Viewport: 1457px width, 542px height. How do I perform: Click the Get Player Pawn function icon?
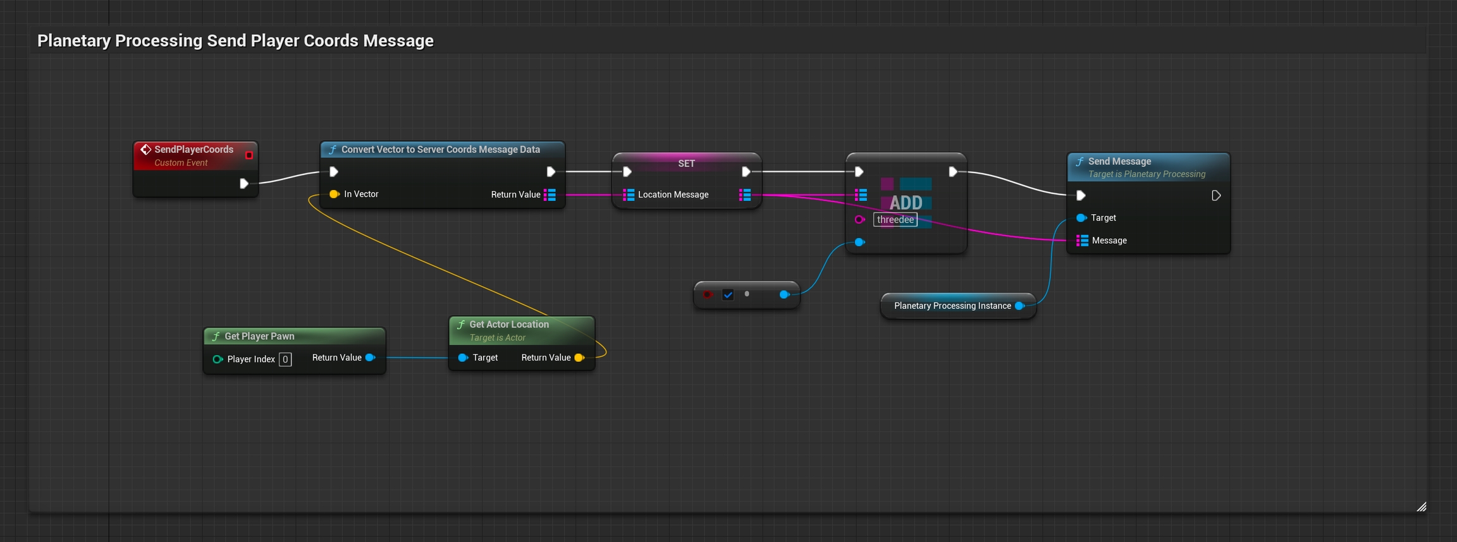pyautogui.click(x=216, y=337)
